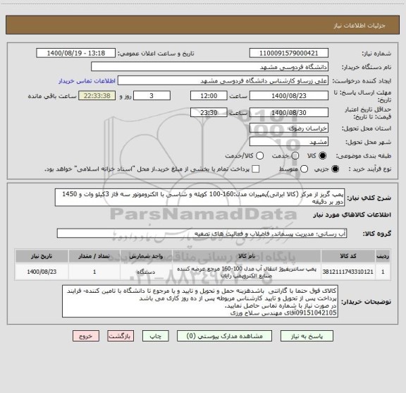Click the پمپ سانتریفیوژ product name cell

click(247, 272)
